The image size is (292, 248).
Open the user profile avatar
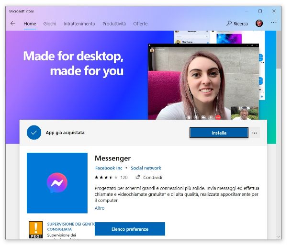pos(259,23)
